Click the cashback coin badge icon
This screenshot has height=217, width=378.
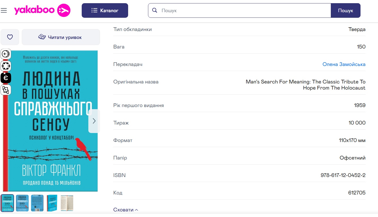[6, 54]
